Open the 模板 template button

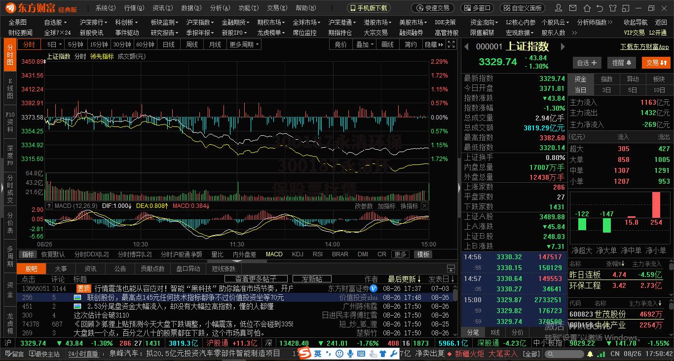pos(423,254)
